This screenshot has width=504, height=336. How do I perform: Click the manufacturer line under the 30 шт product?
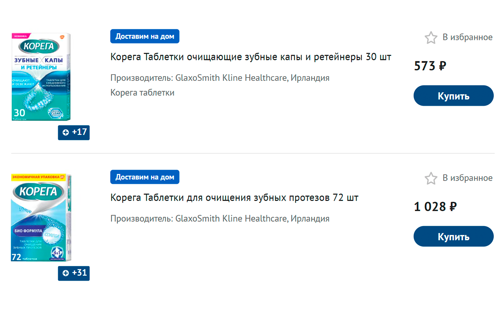pos(220,78)
